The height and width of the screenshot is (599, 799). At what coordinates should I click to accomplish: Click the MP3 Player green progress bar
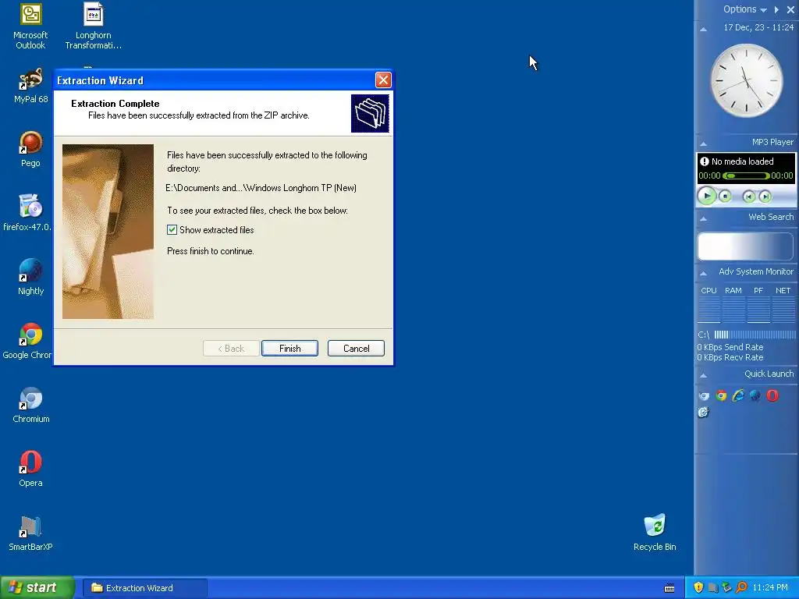click(746, 175)
